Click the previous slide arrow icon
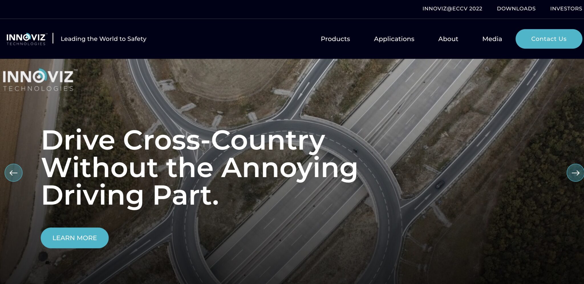This screenshot has width=584, height=284. coord(13,173)
